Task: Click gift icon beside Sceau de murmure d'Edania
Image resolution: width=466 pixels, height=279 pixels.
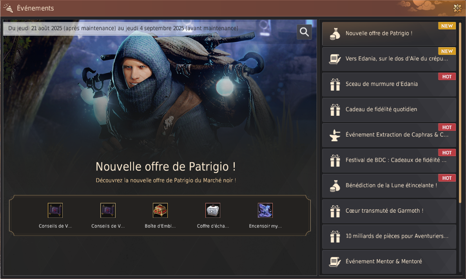Action: [x=335, y=84]
